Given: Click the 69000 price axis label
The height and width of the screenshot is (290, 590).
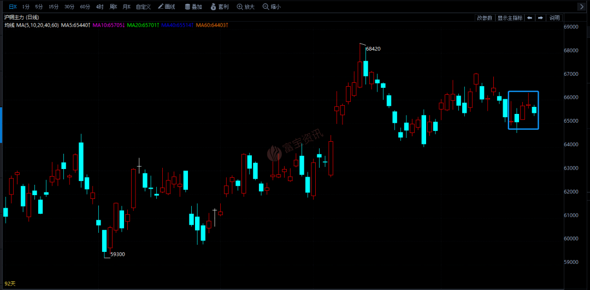Looking at the screenshot, I should (570, 27).
